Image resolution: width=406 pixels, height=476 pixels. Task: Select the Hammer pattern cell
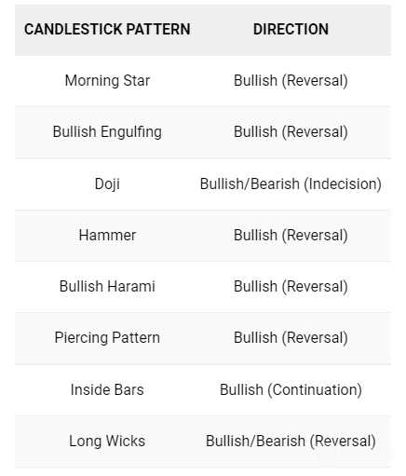click(107, 235)
